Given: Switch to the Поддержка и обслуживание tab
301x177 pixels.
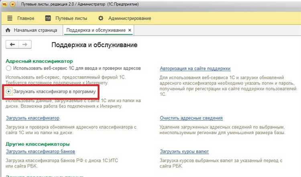Looking at the screenshot, I should 96,30.
